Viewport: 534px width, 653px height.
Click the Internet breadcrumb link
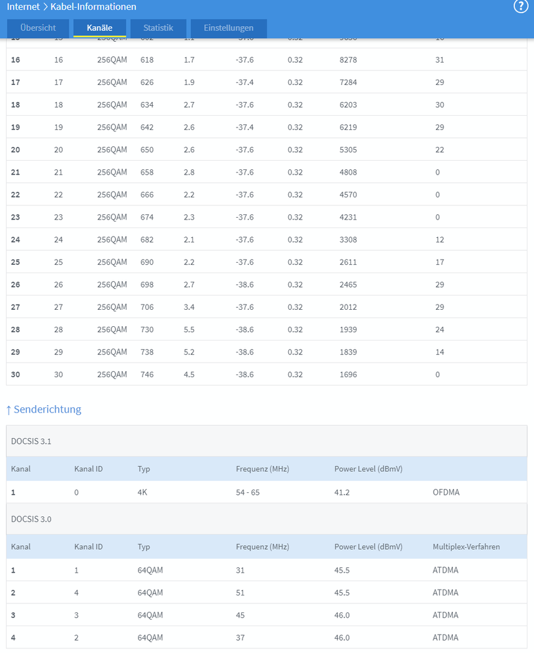24,7
